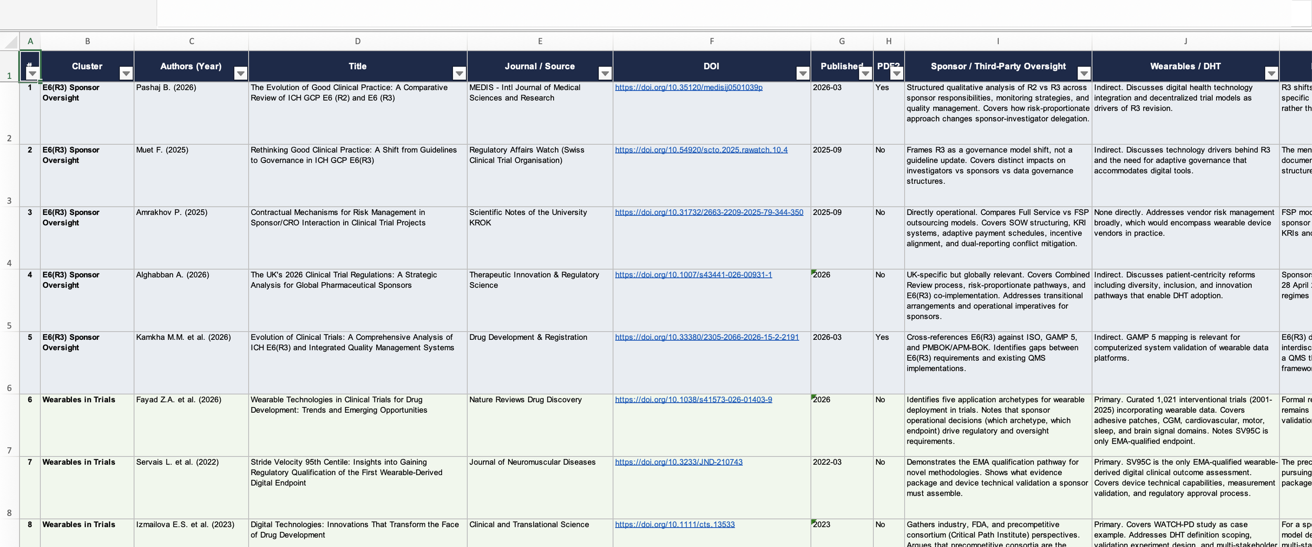Click the "Journal of Neuromuscular Diseases" cell

[x=540, y=487]
